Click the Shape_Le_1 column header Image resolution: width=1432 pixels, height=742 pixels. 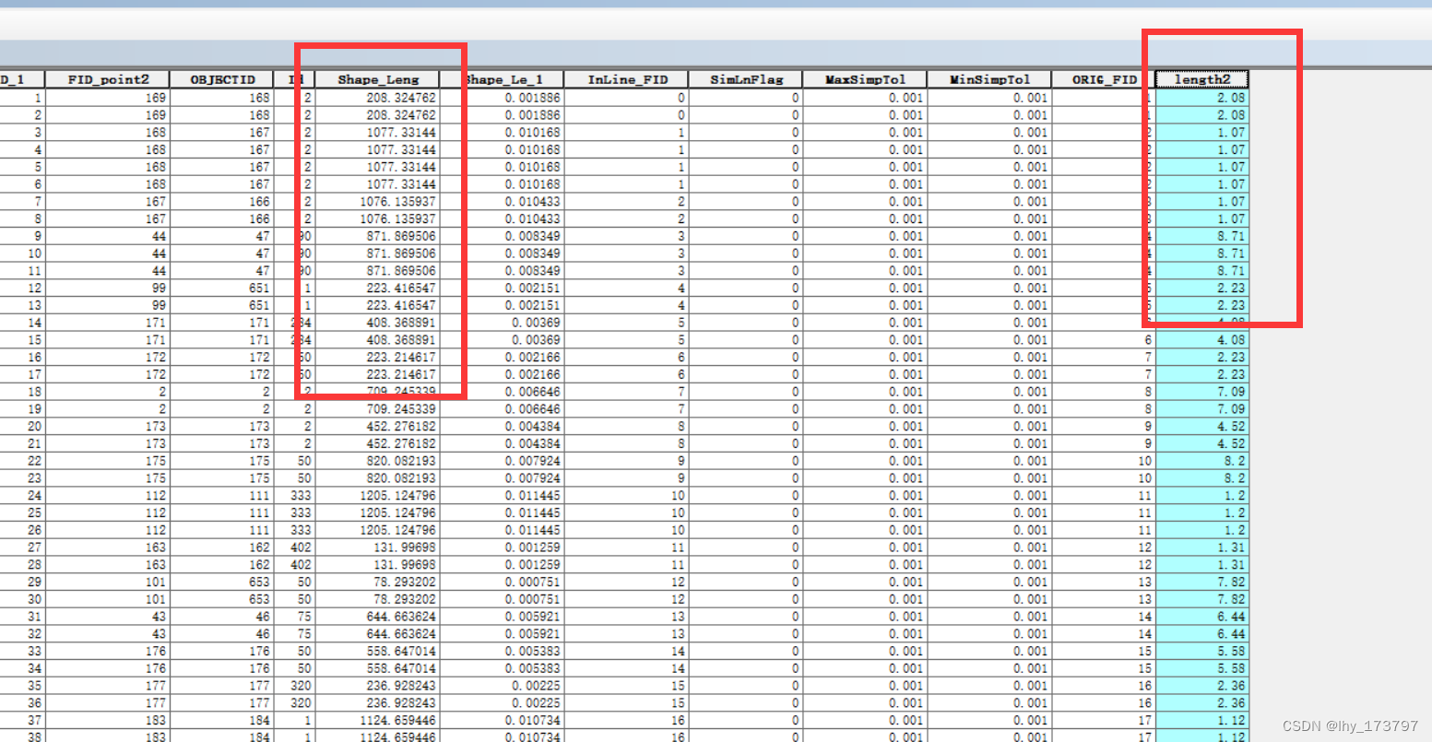pyautogui.click(x=501, y=79)
